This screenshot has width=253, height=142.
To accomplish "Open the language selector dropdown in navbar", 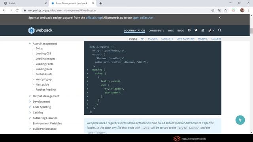I will 211,30.
